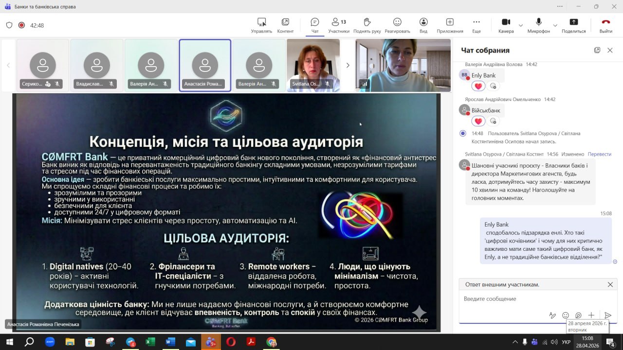This screenshot has height=350, width=623.
Task: Pop out the meeting chat panel
Action: pos(597,50)
